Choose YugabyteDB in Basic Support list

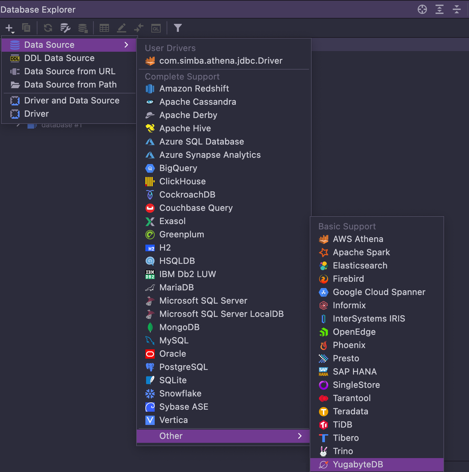coord(358,464)
